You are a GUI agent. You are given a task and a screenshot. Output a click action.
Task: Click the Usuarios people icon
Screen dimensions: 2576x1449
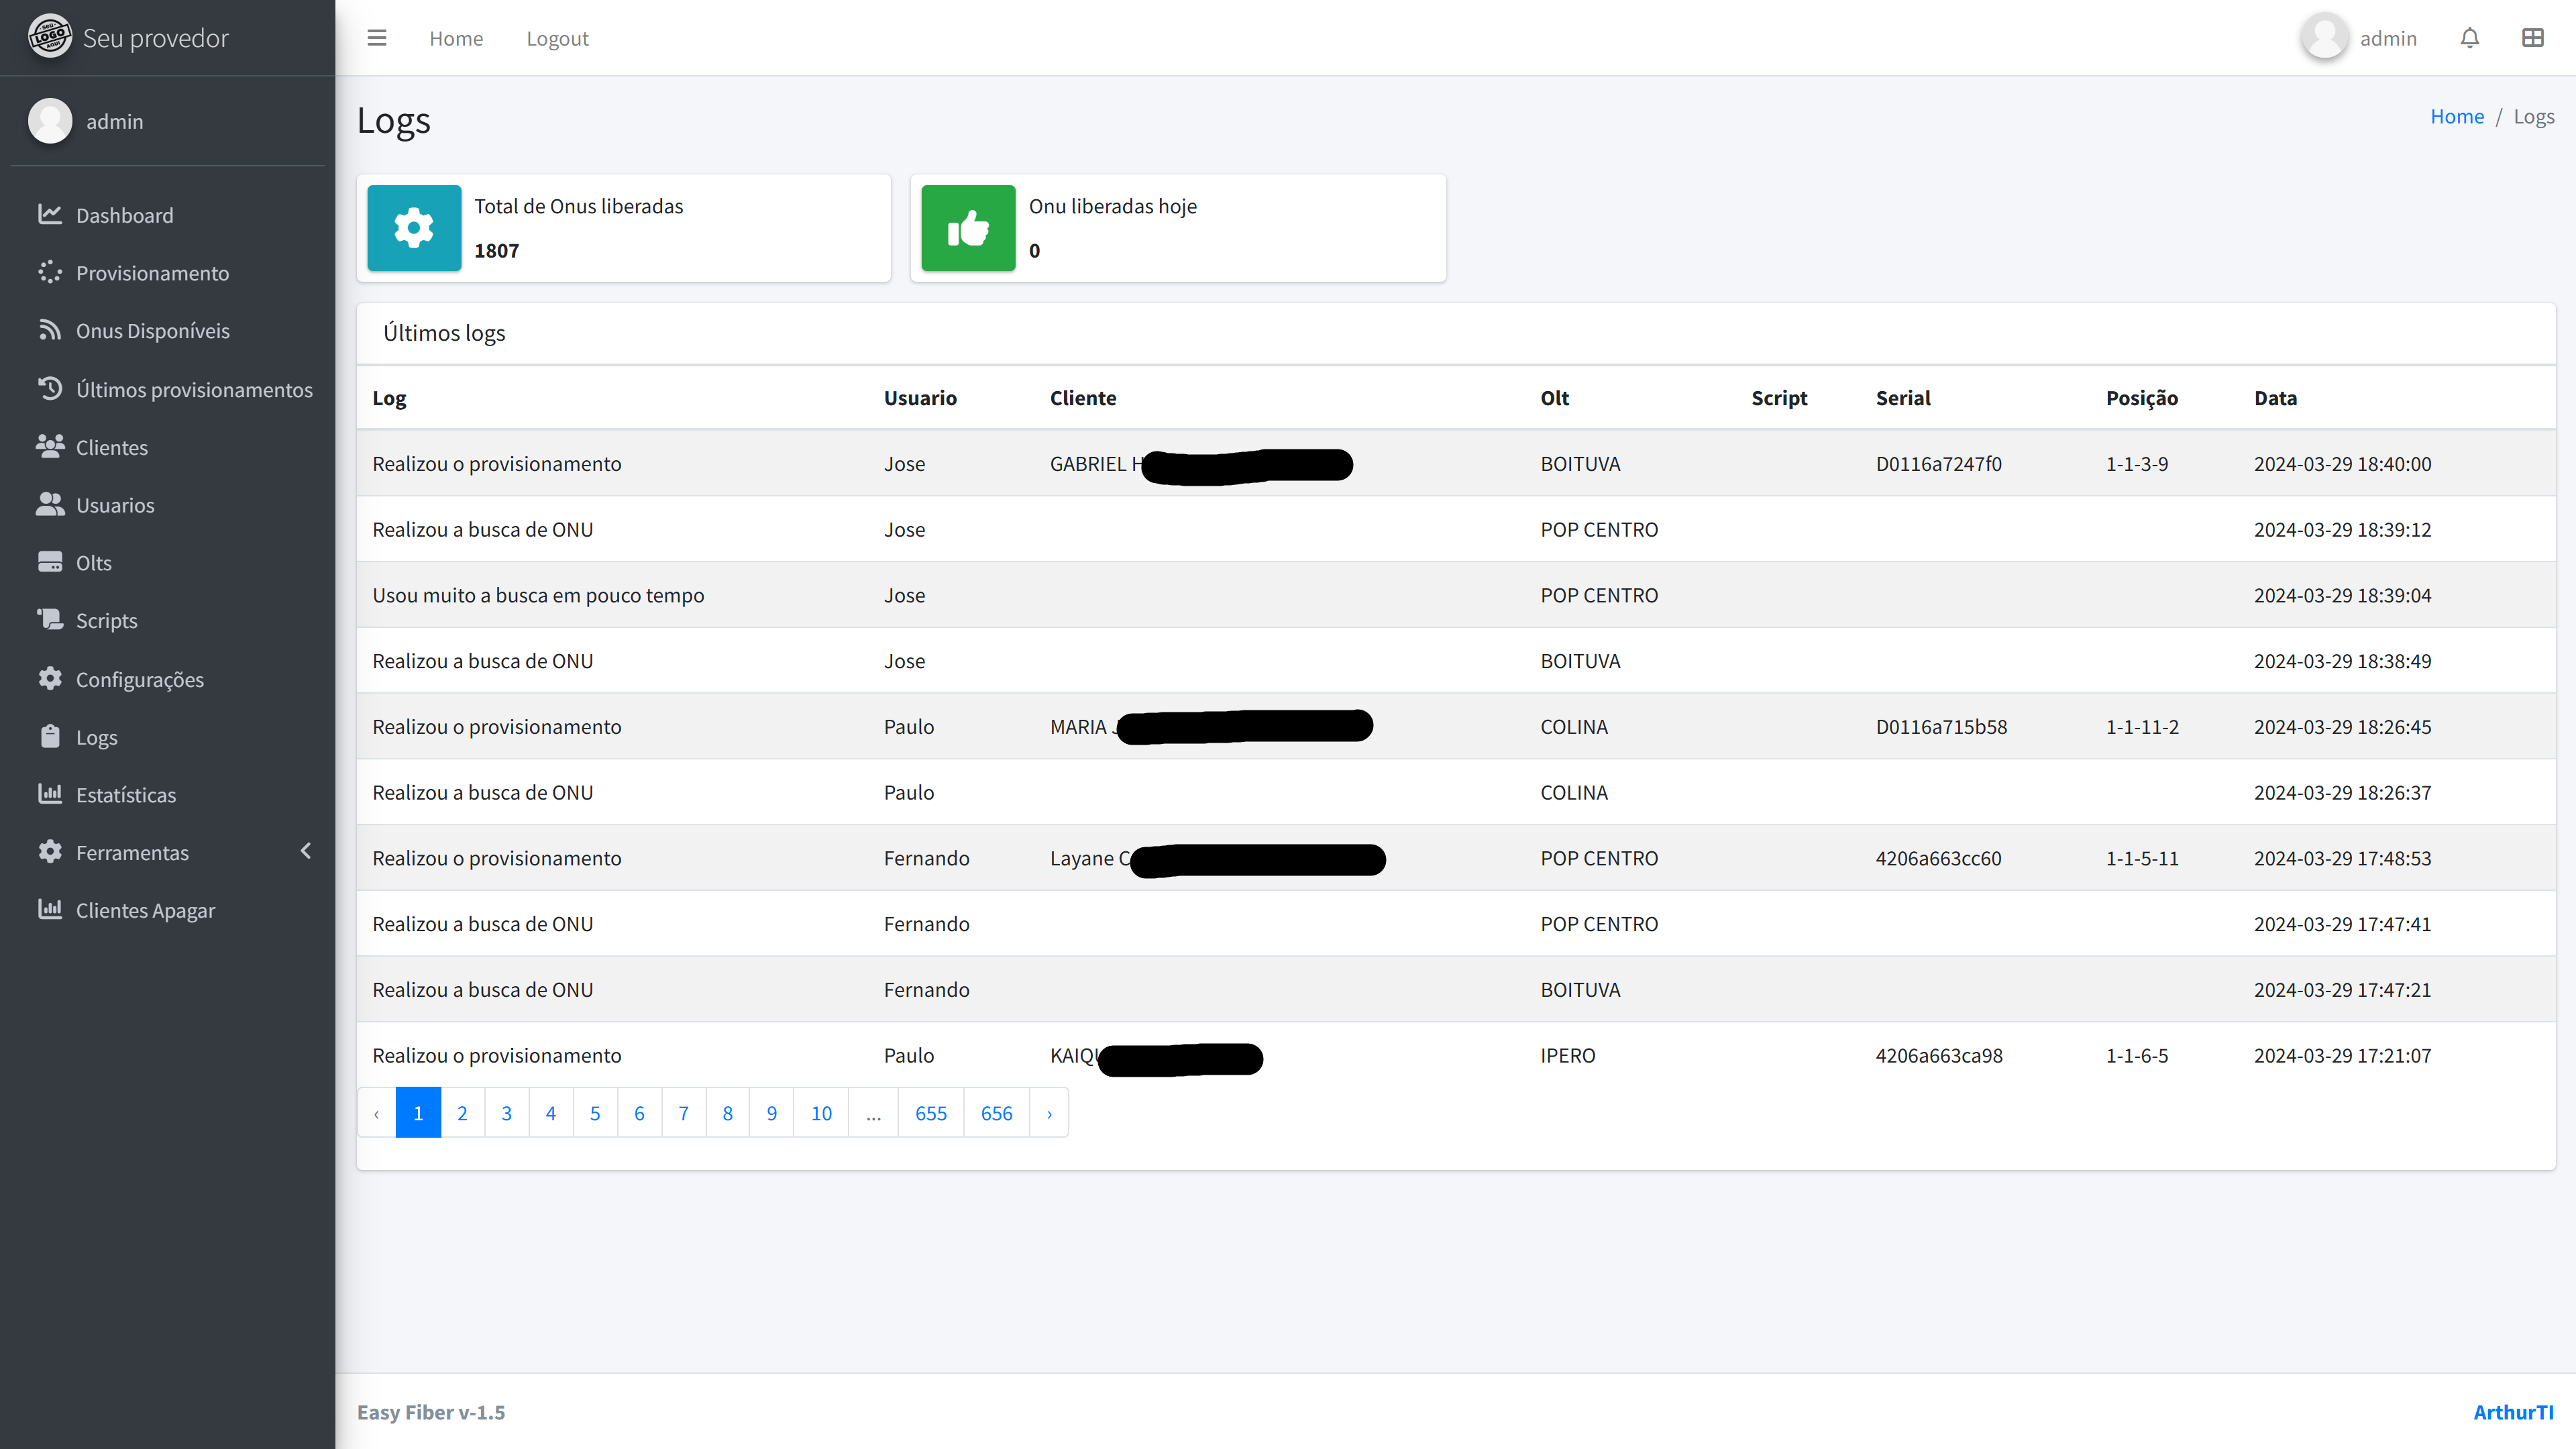[x=50, y=504]
